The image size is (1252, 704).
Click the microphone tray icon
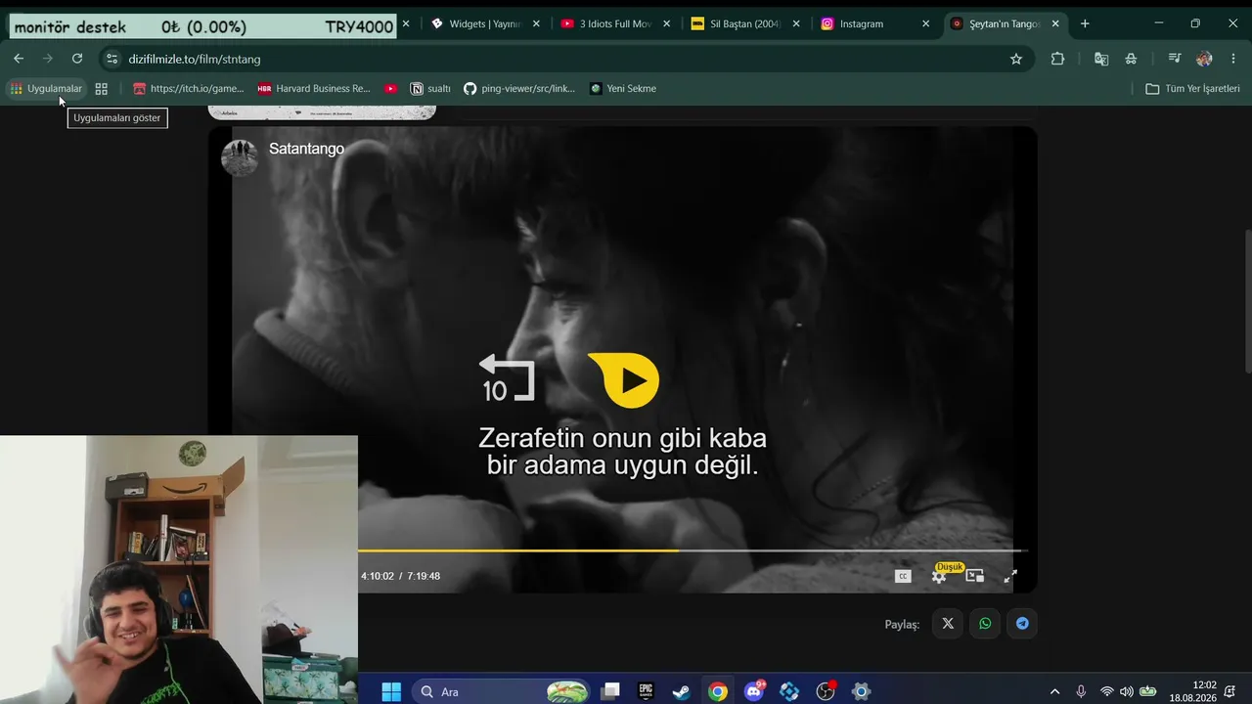pos(1081,691)
